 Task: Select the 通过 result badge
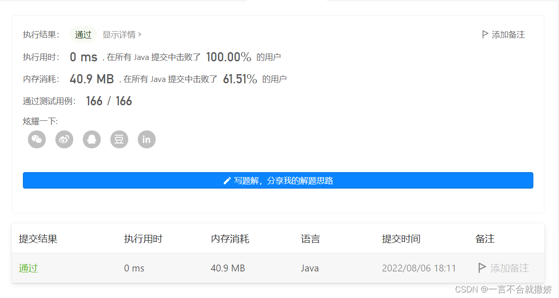click(83, 34)
